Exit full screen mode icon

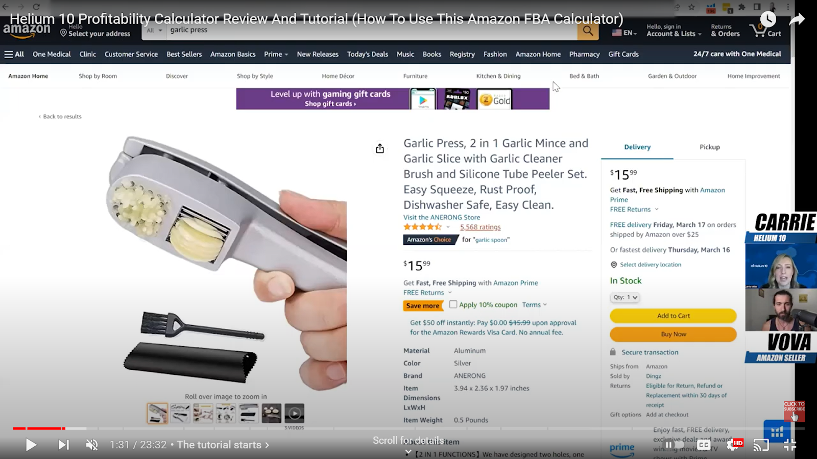click(x=790, y=445)
